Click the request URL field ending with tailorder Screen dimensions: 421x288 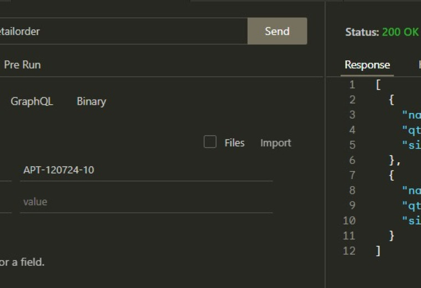124,31
